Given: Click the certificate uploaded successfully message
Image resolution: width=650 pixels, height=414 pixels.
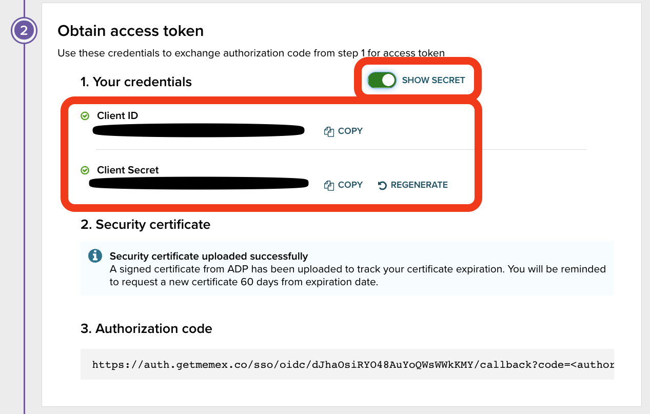Looking at the screenshot, I should point(209,256).
